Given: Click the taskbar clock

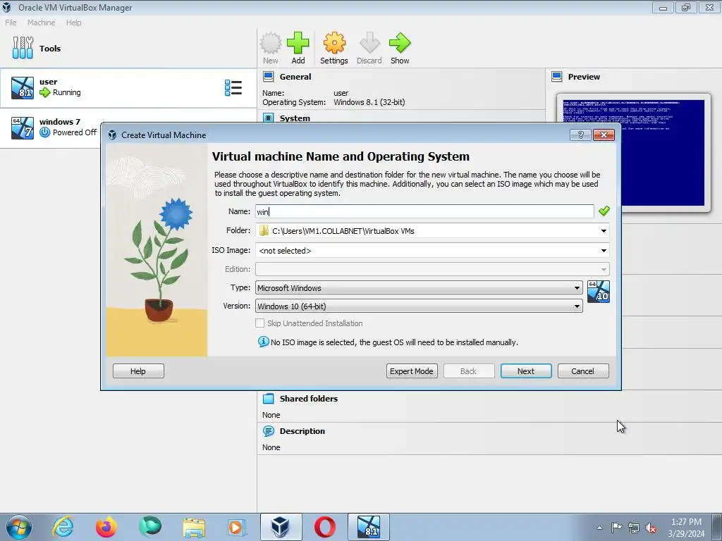Looking at the screenshot, I should point(686,528).
